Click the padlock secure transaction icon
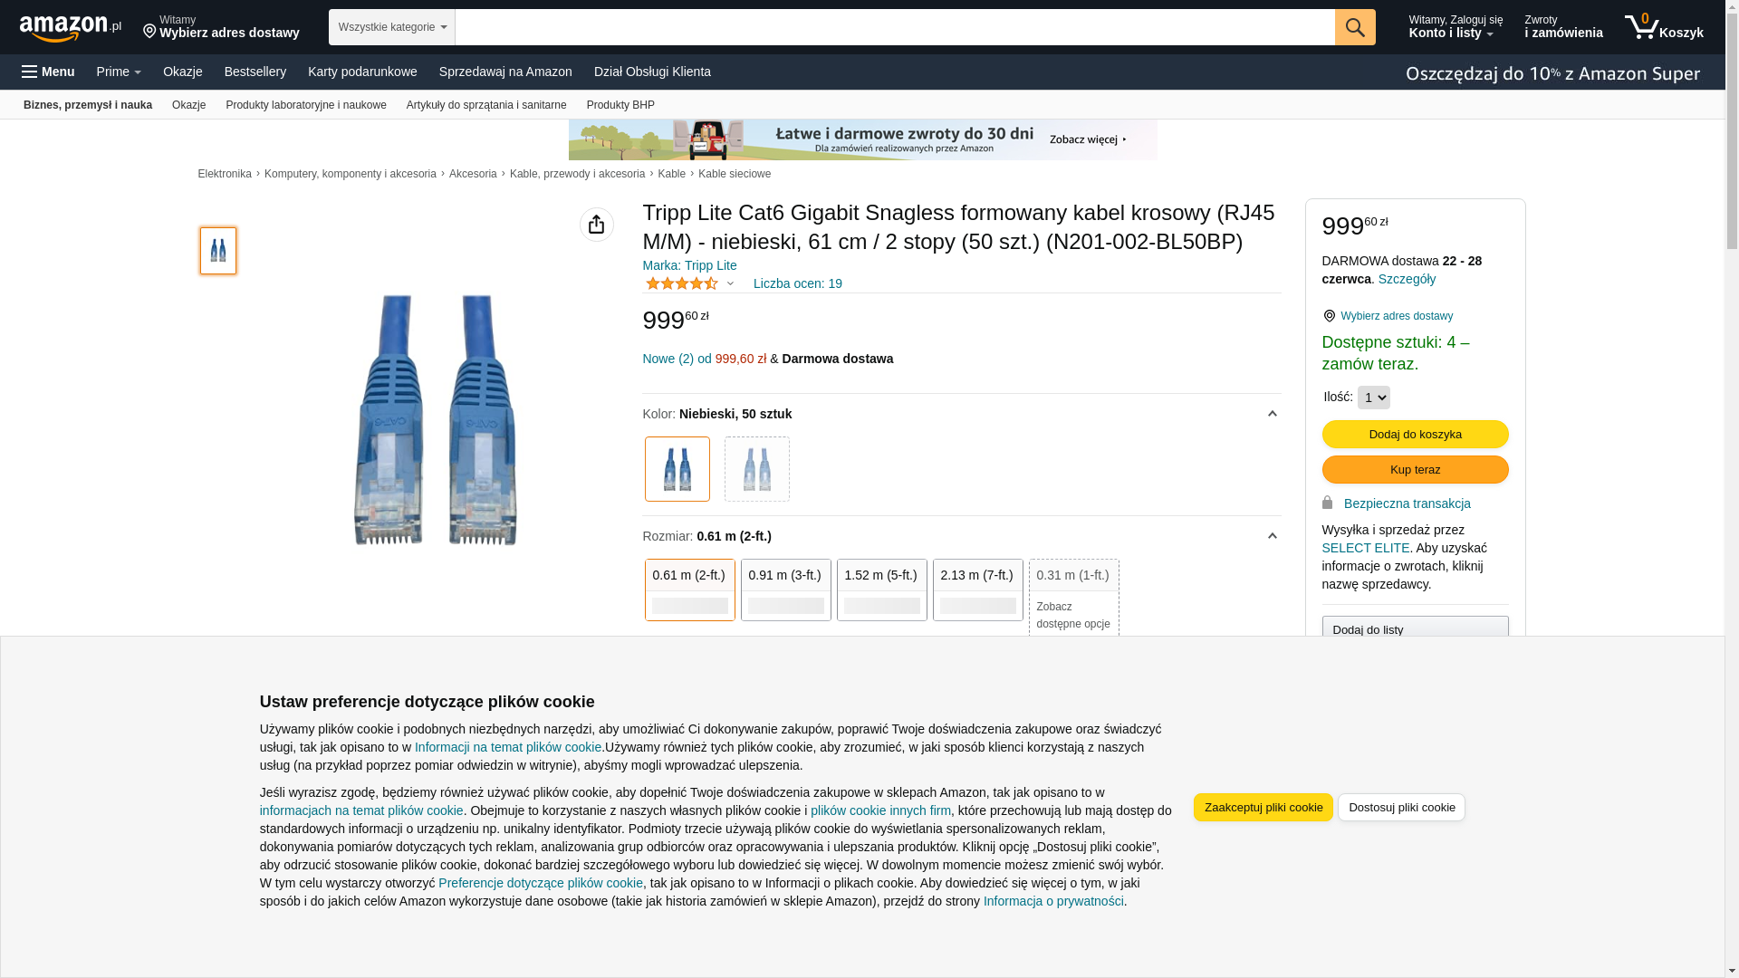The height and width of the screenshot is (978, 1739). 1327,503
